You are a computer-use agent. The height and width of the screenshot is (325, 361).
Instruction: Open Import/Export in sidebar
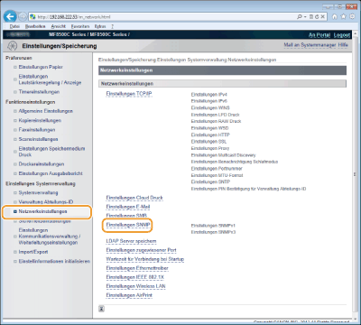point(33,252)
